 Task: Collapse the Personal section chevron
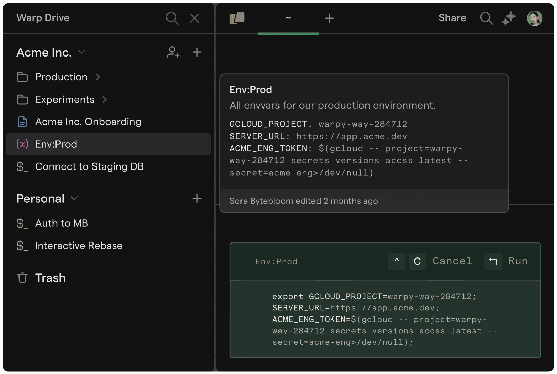click(74, 198)
